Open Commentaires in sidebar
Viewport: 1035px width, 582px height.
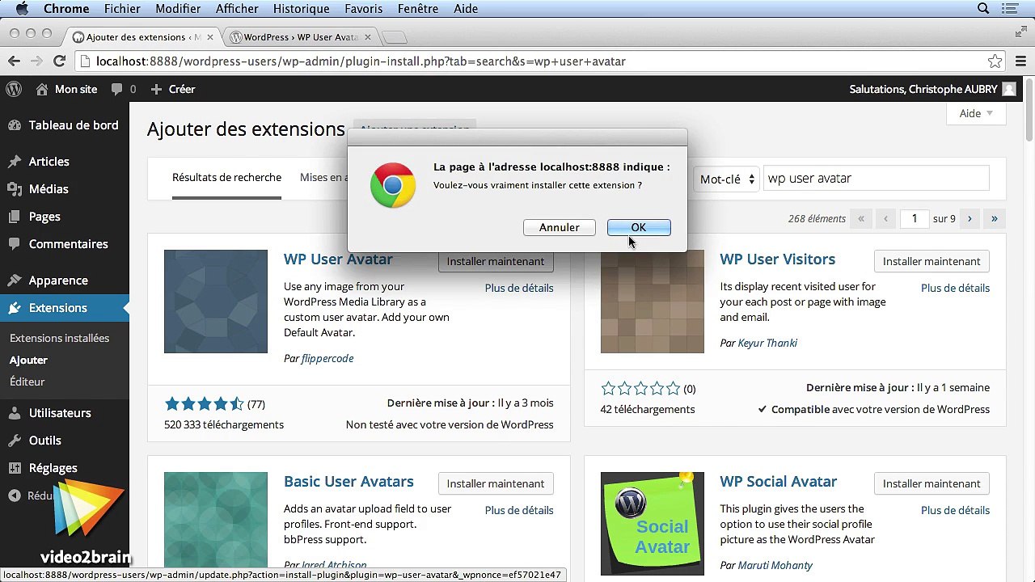(x=65, y=244)
